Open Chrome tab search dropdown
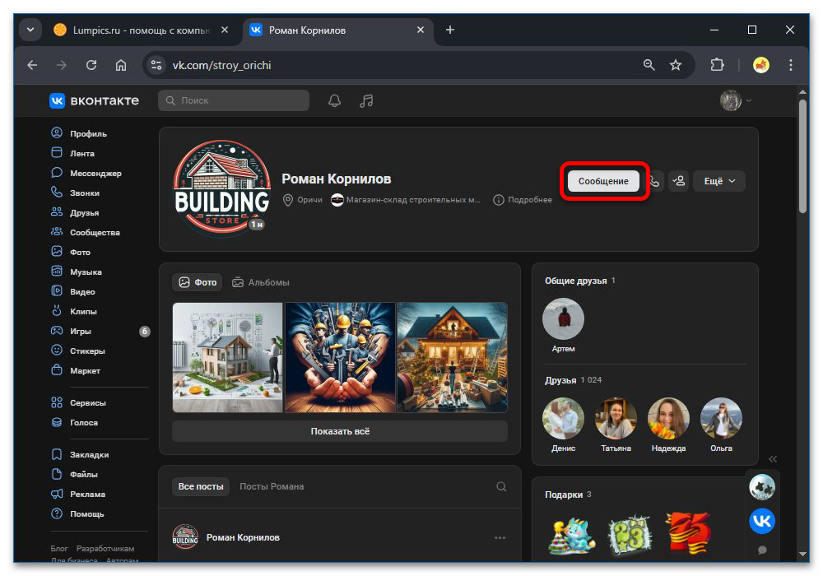This screenshot has width=823, height=576. [x=30, y=30]
